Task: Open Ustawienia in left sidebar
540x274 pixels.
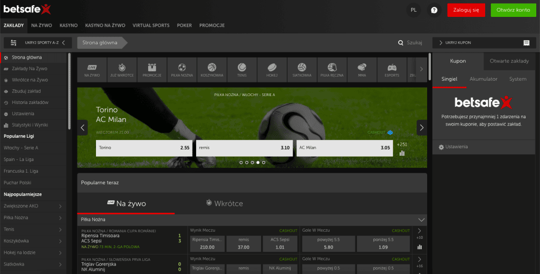Action: coord(23,114)
